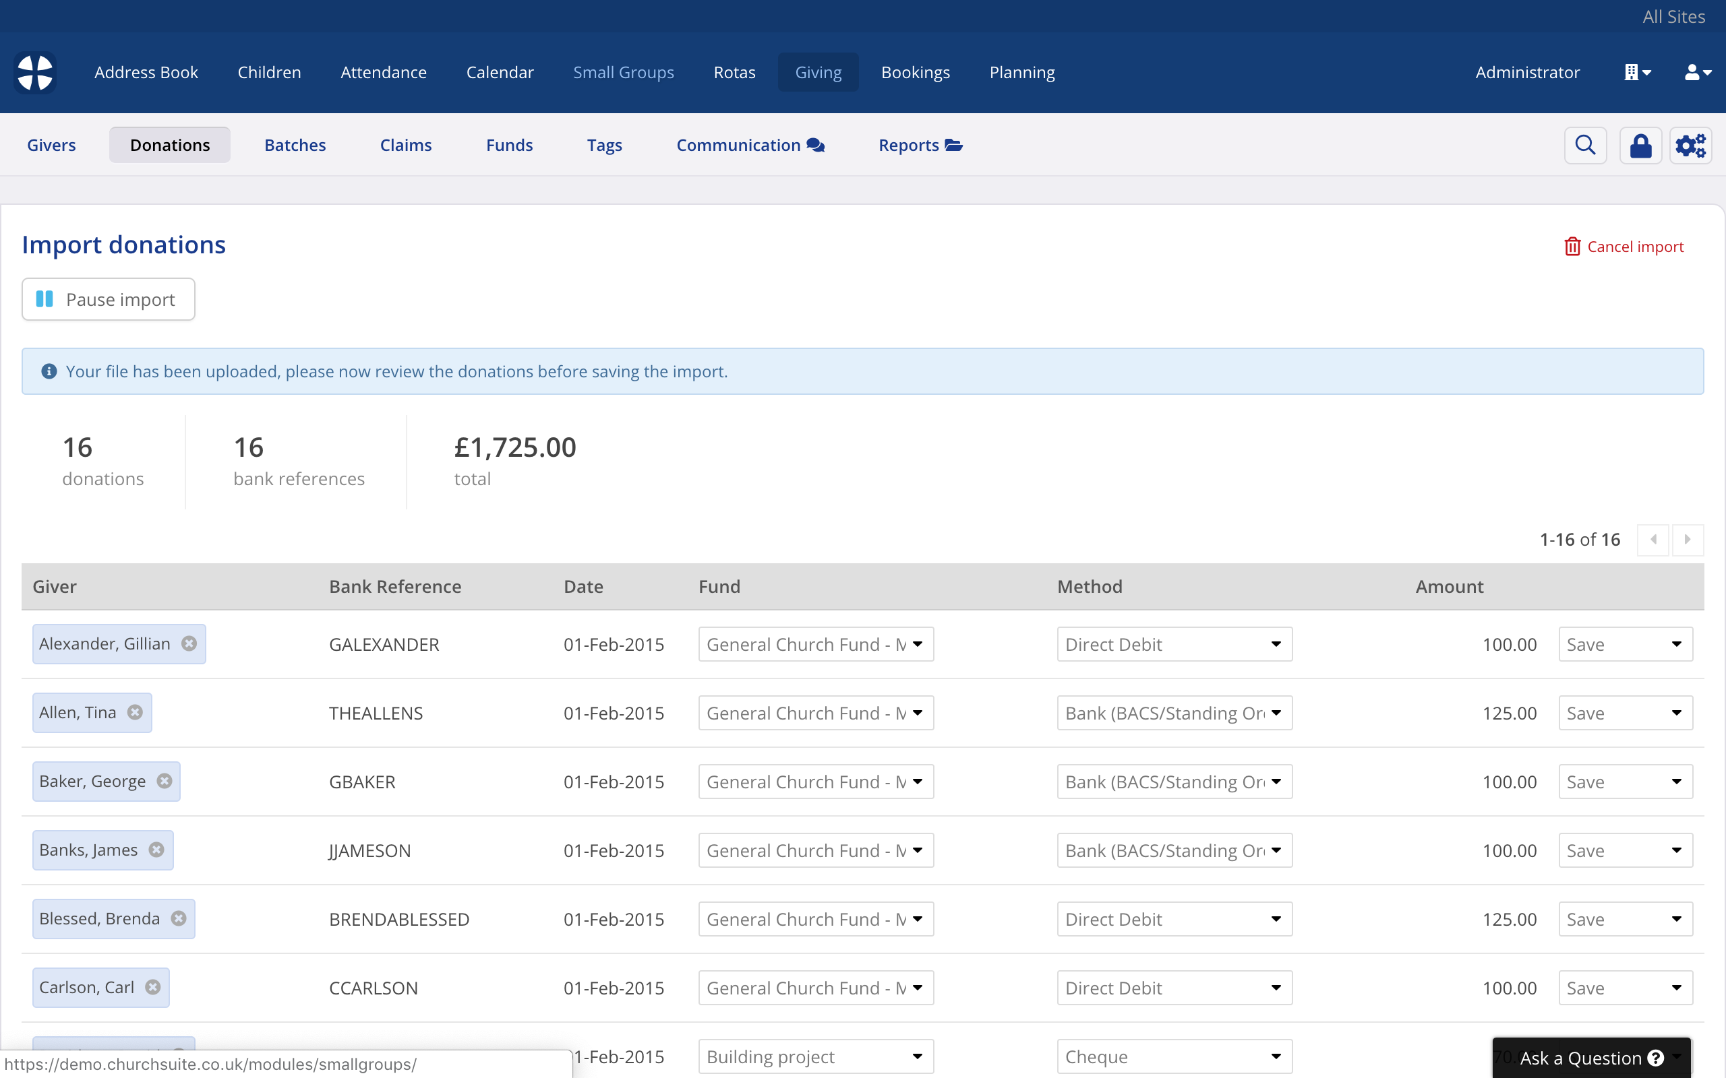The height and width of the screenshot is (1078, 1726).
Task: Open Method dropdown for THEALLENS row
Action: coord(1174,713)
